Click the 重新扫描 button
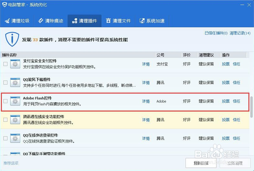 [x=201, y=163]
